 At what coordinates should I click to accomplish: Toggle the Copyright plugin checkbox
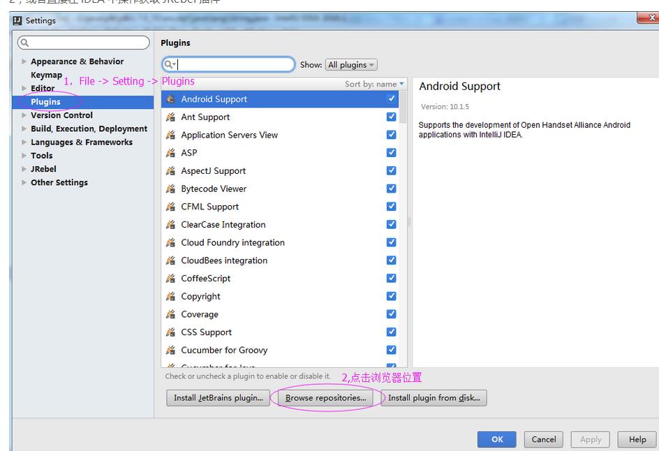point(391,296)
